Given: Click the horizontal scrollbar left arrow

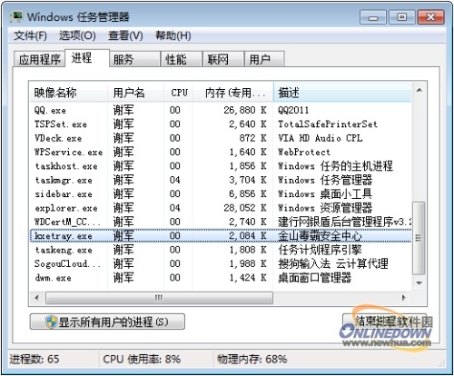Looking at the screenshot, I should (37, 298).
